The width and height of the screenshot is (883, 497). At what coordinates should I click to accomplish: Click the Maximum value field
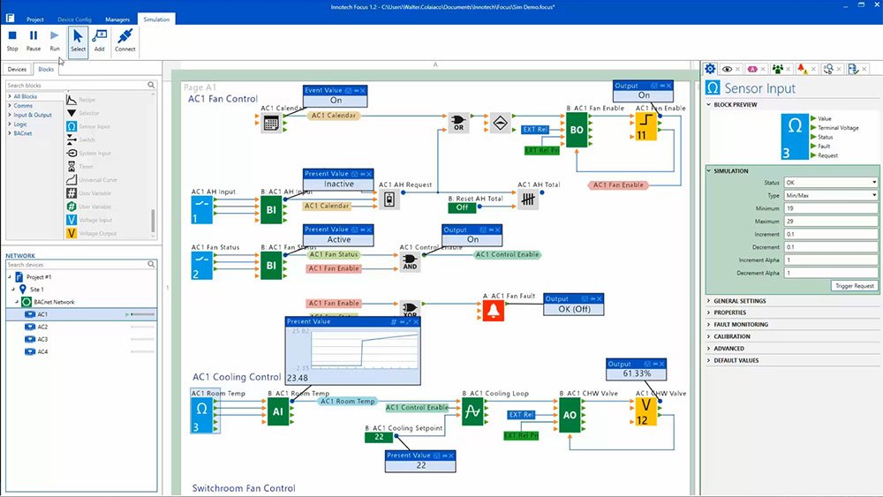click(x=831, y=222)
